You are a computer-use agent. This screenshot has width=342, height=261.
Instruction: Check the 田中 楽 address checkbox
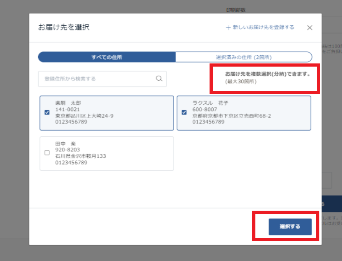coord(47,153)
